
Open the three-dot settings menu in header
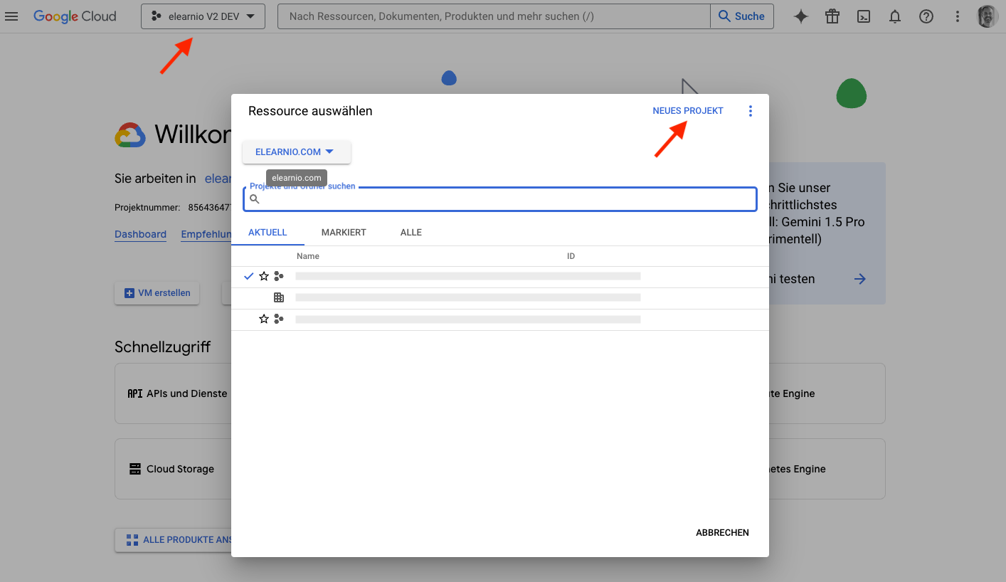coord(958,16)
